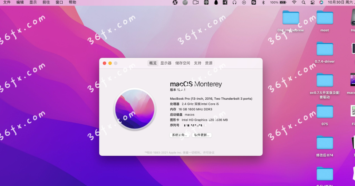The height and width of the screenshot is (186, 355).
Task: Switch to the 支持 tab
Action: click(x=198, y=63)
